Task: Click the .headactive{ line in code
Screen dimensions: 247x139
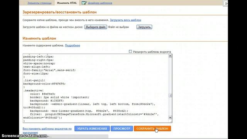Action: (34, 90)
